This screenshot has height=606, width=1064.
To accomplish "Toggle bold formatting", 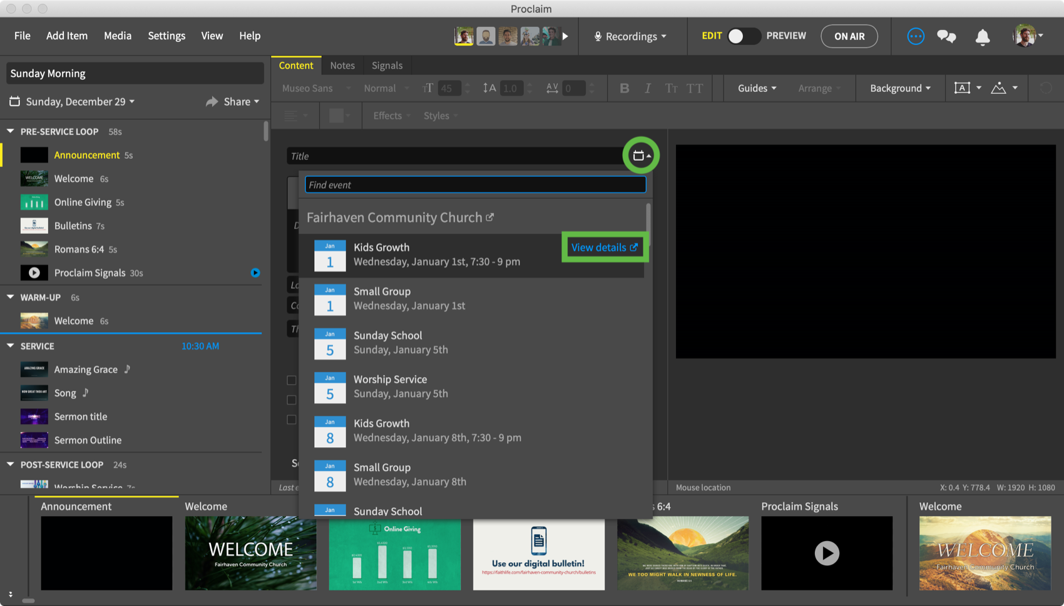I will click(624, 88).
